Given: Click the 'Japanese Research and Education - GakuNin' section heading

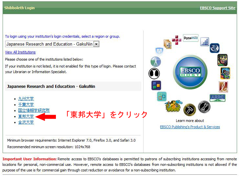Looking at the screenshot, I should pos(51,86).
